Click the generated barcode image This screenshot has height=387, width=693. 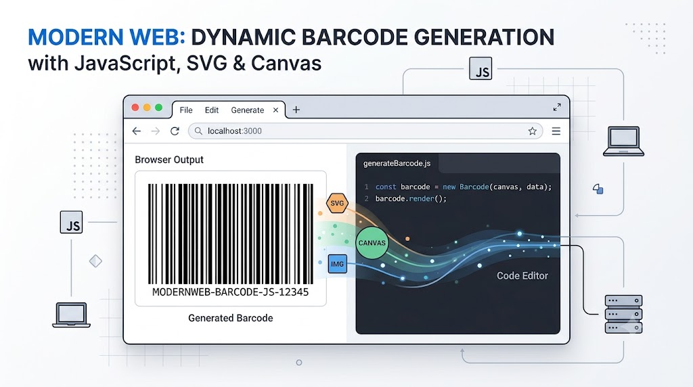(x=230, y=233)
